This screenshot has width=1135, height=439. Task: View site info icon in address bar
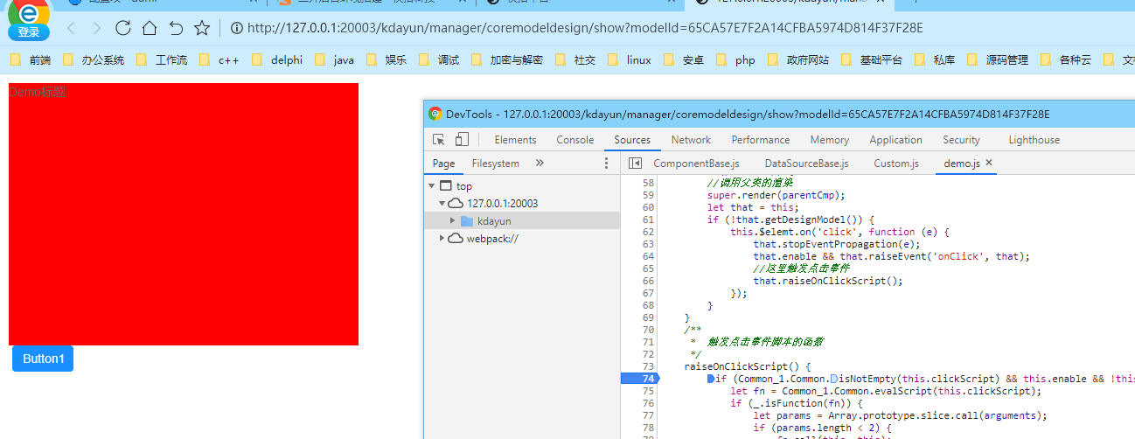pyautogui.click(x=236, y=28)
